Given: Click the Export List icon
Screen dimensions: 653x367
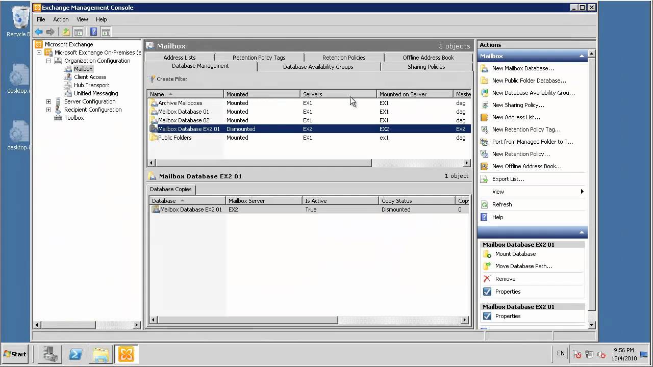Looking at the screenshot, I should pyautogui.click(x=485, y=179).
